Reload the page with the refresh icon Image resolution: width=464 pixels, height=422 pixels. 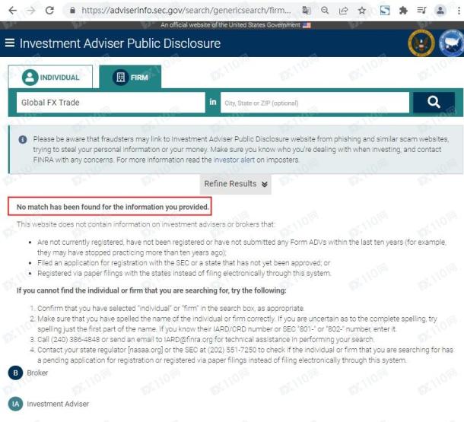click(49, 11)
